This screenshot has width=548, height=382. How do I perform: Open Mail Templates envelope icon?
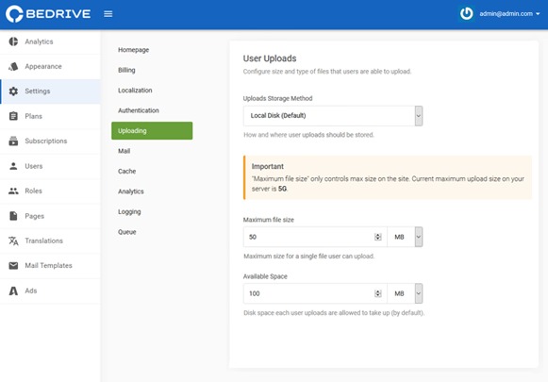point(13,266)
